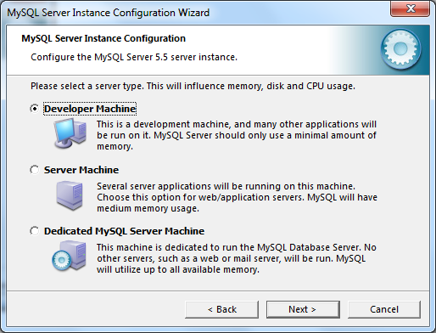Viewport: 436px width, 333px height.
Task: Click the 'MySQL Server Instance Configuration Wizard' title bar
Action: point(109,13)
